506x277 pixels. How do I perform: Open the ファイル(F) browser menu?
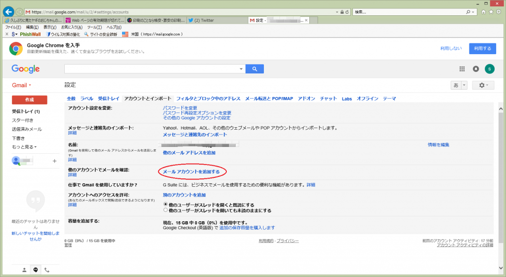pos(13,27)
